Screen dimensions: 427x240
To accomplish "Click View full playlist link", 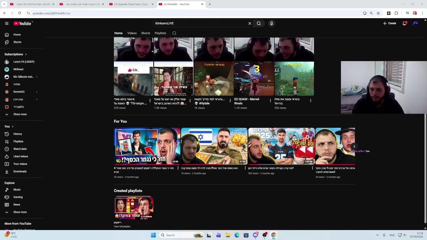I will (x=122, y=227).
